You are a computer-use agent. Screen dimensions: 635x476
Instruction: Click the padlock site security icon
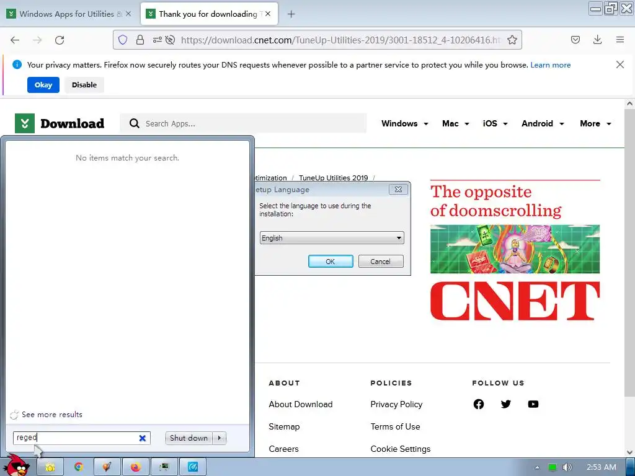point(140,40)
